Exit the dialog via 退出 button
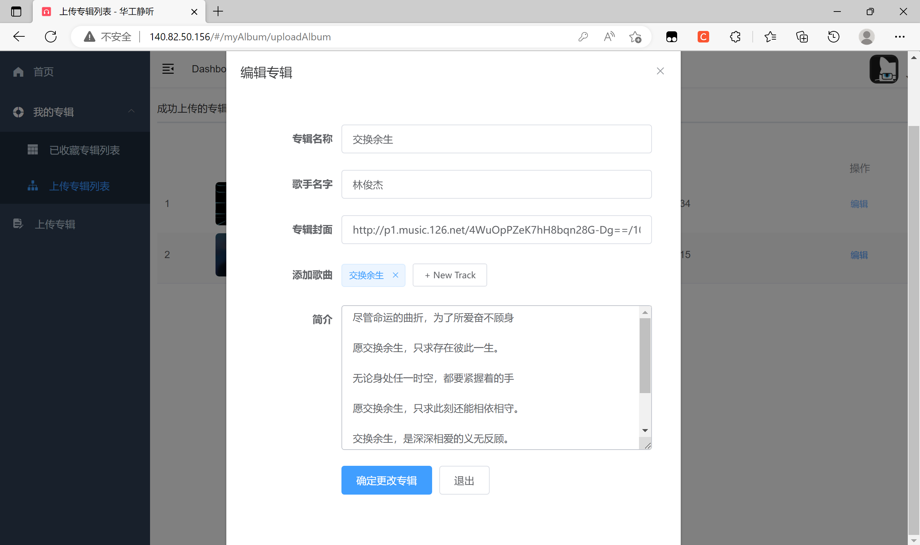The image size is (920, 545). point(464,480)
